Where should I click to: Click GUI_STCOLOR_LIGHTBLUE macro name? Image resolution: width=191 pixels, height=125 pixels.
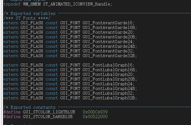49,112
